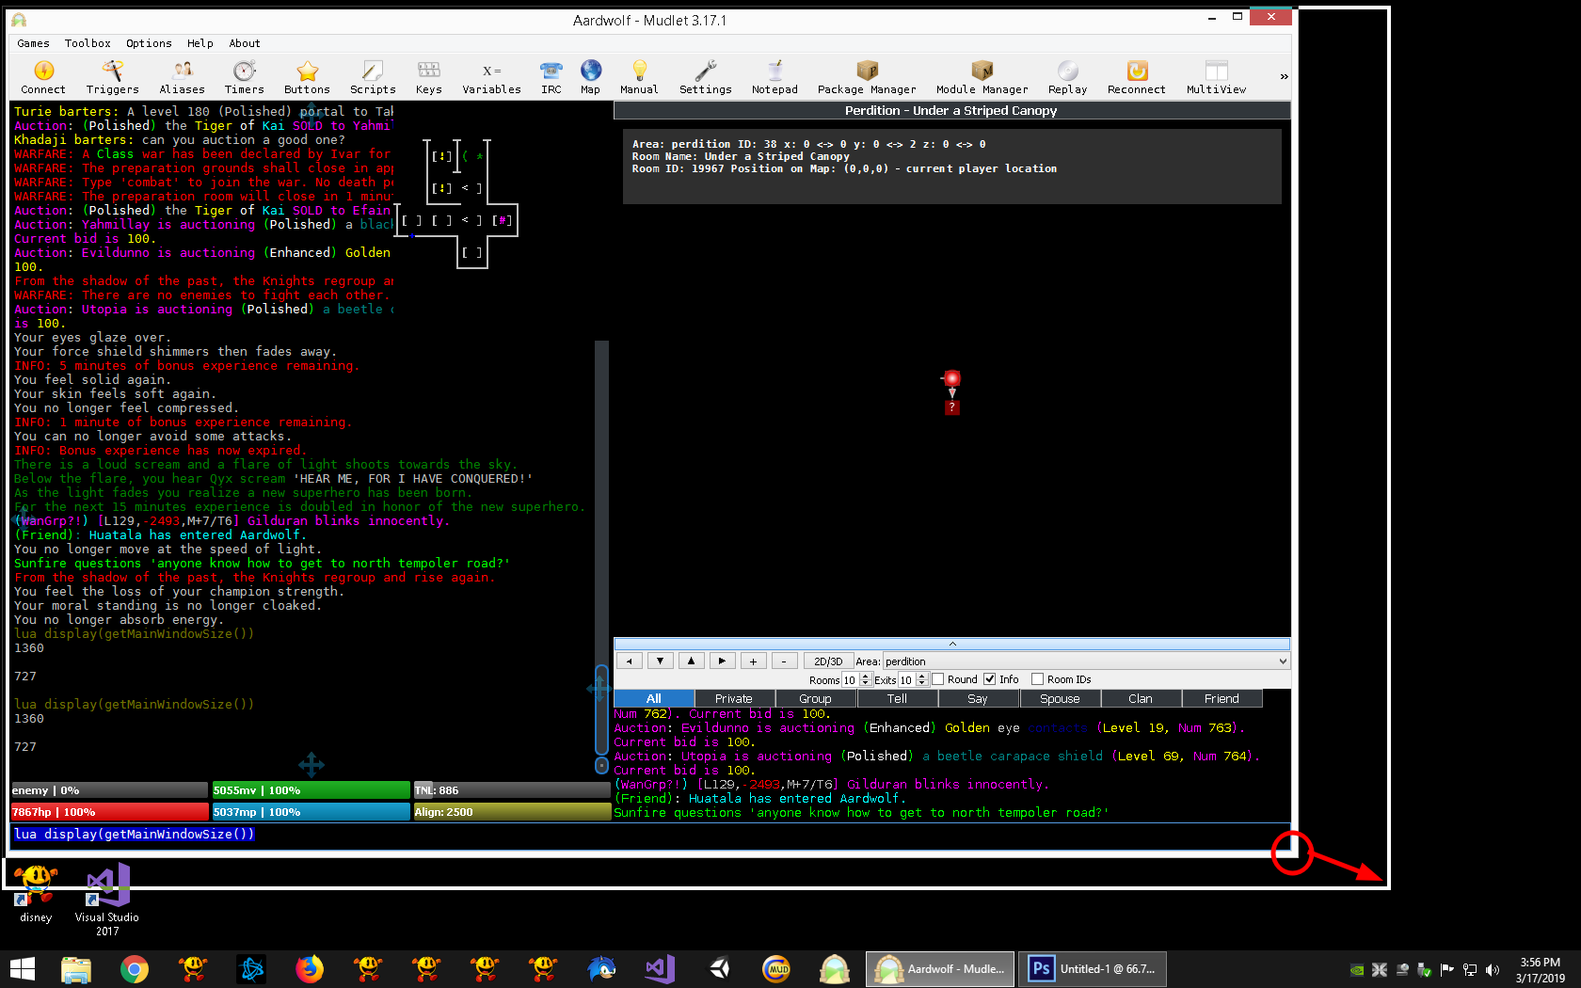Increase Rooms value with the stepper arrow
This screenshot has width=1581, height=988.
(x=865, y=676)
